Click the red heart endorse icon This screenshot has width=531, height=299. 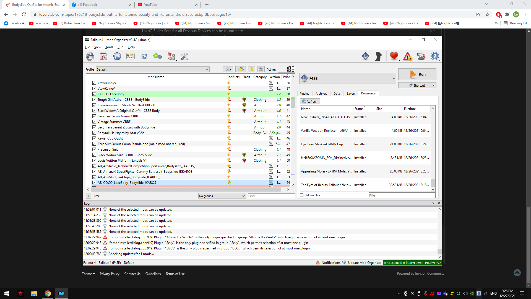(x=394, y=56)
